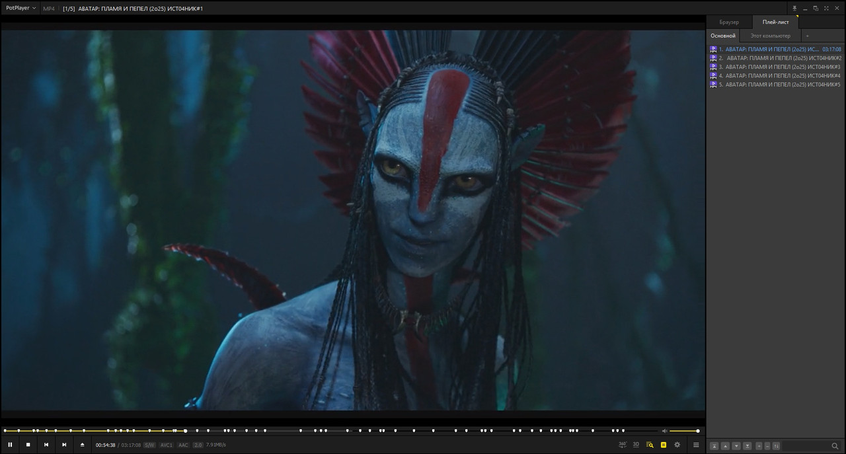
Task: Open the hamburger menu in control bar
Action: click(696, 445)
